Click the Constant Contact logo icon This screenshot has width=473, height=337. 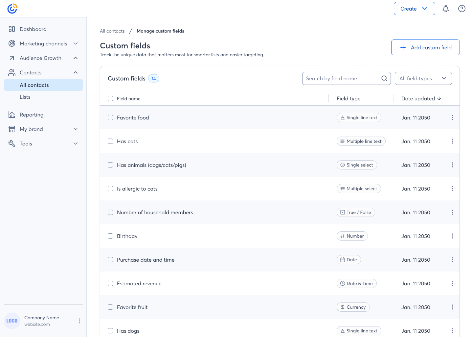[12, 9]
